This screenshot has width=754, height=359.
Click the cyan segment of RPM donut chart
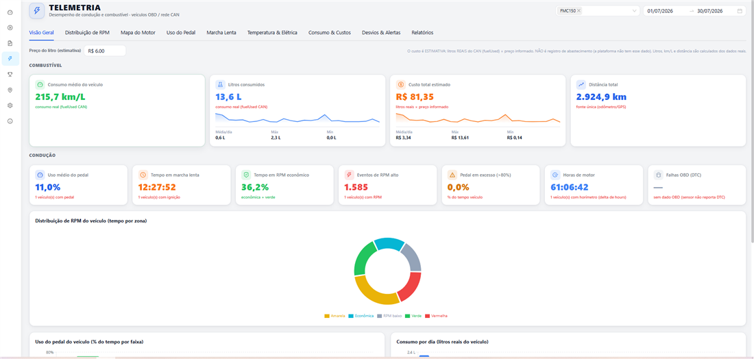point(390,243)
